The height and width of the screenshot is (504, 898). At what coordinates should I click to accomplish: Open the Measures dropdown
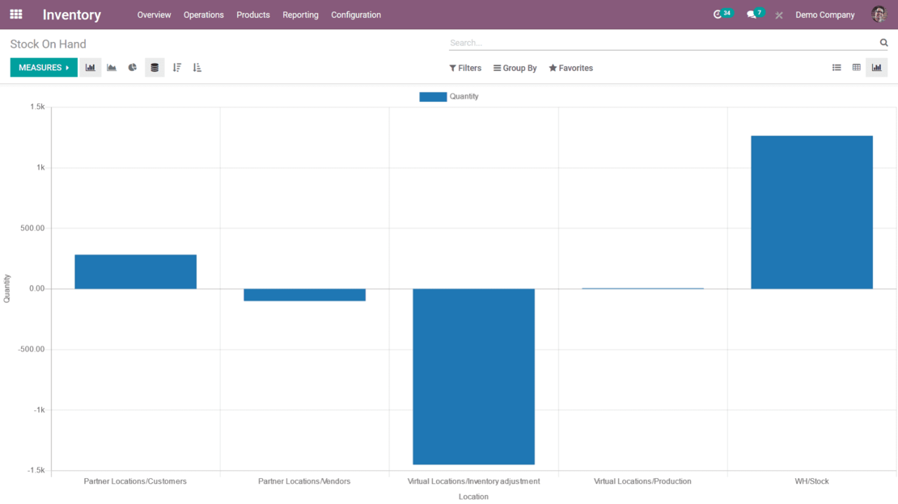tap(43, 67)
